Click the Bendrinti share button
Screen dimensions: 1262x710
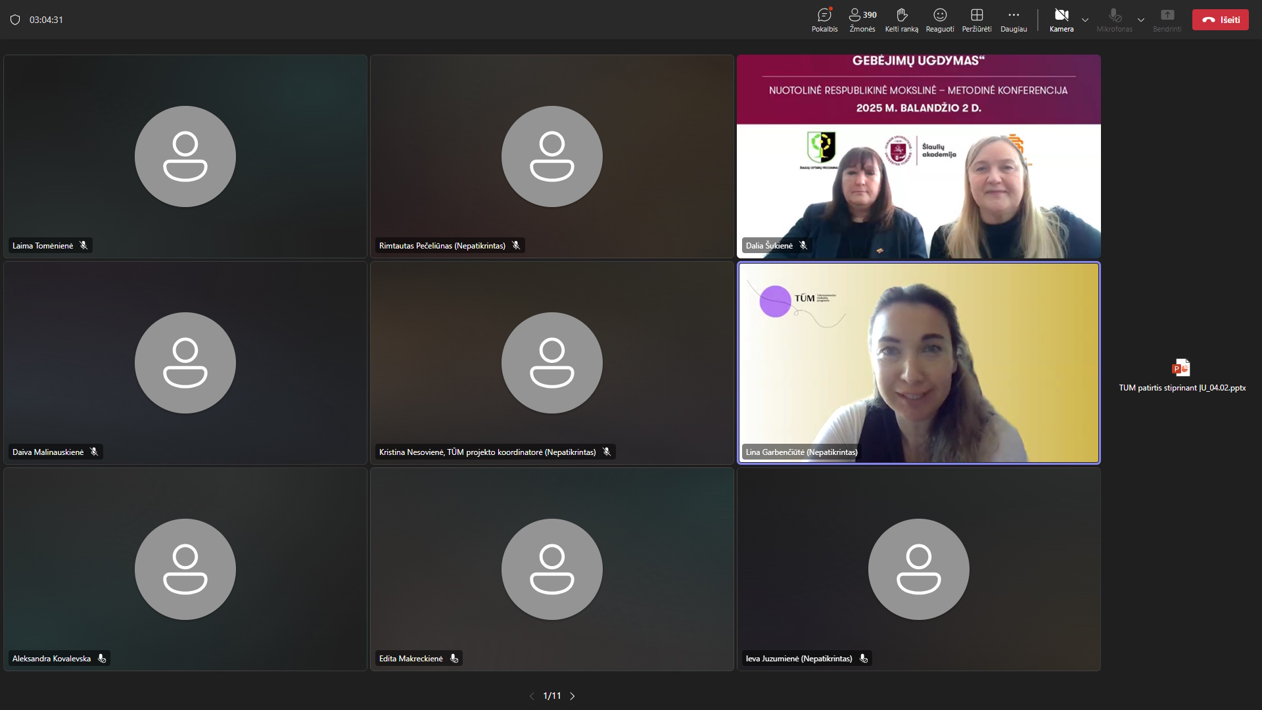(x=1167, y=20)
